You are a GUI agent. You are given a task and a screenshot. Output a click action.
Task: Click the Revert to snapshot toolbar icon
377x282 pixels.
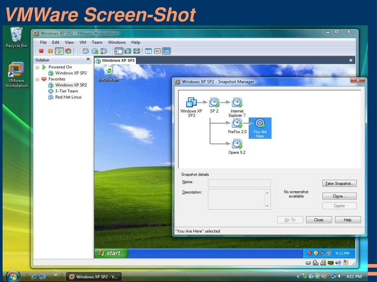pos(95,51)
